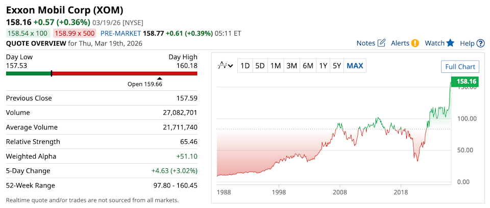
Task: Choose the 1Y chart range
Action: [323, 65]
